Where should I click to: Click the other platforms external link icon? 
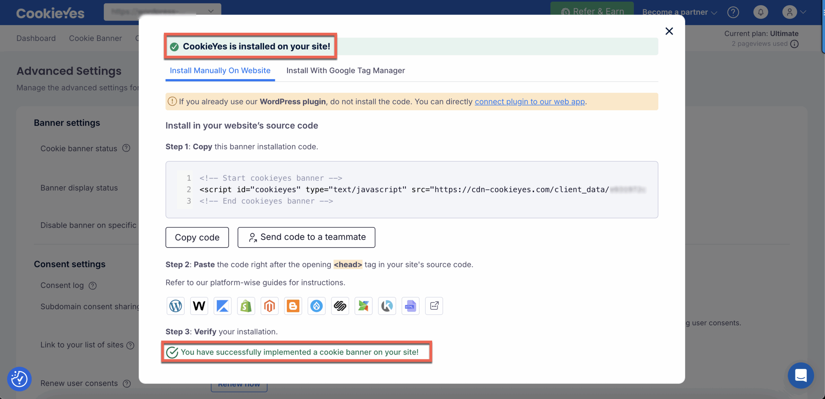[434, 306]
